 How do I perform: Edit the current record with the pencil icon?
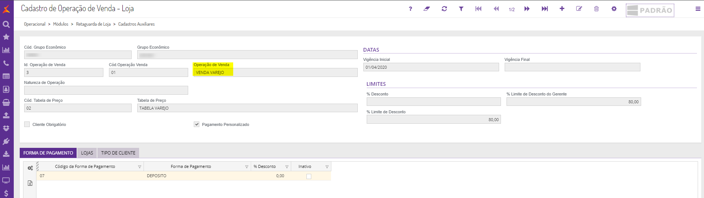579,9
